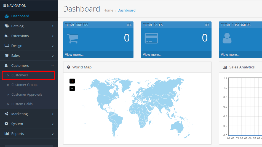Click the Sales Analytics panel title
Image resolution: width=262 pixels, height=147 pixels.
point(242,67)
